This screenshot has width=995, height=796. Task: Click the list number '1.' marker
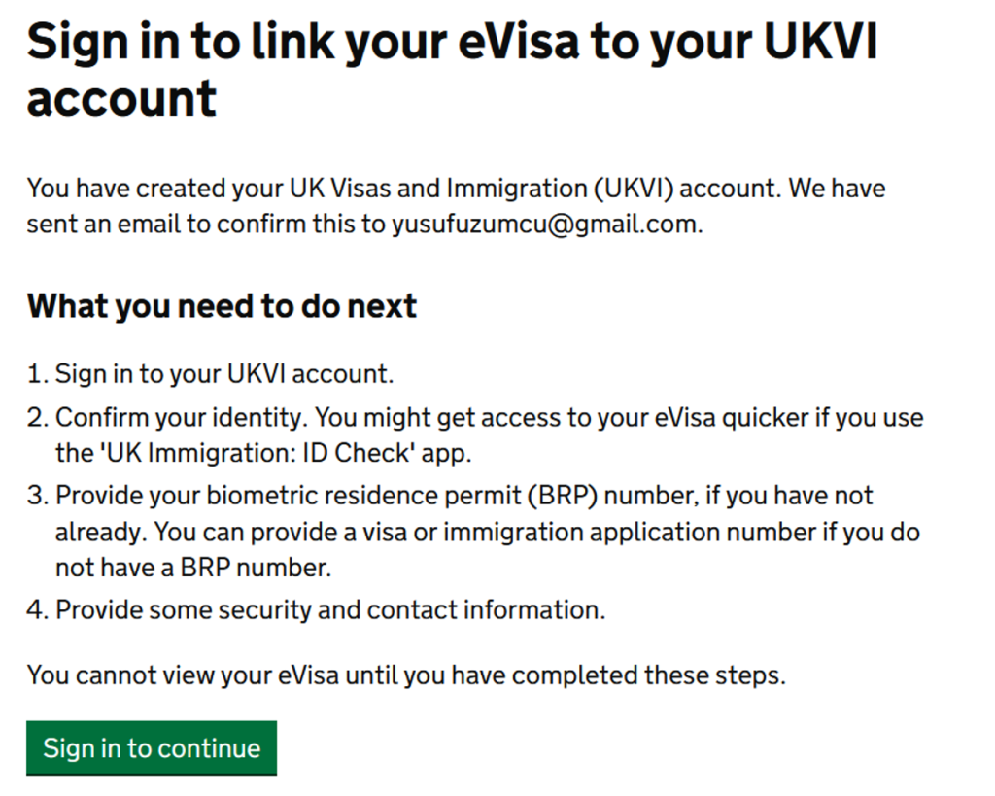pos(38,374)
